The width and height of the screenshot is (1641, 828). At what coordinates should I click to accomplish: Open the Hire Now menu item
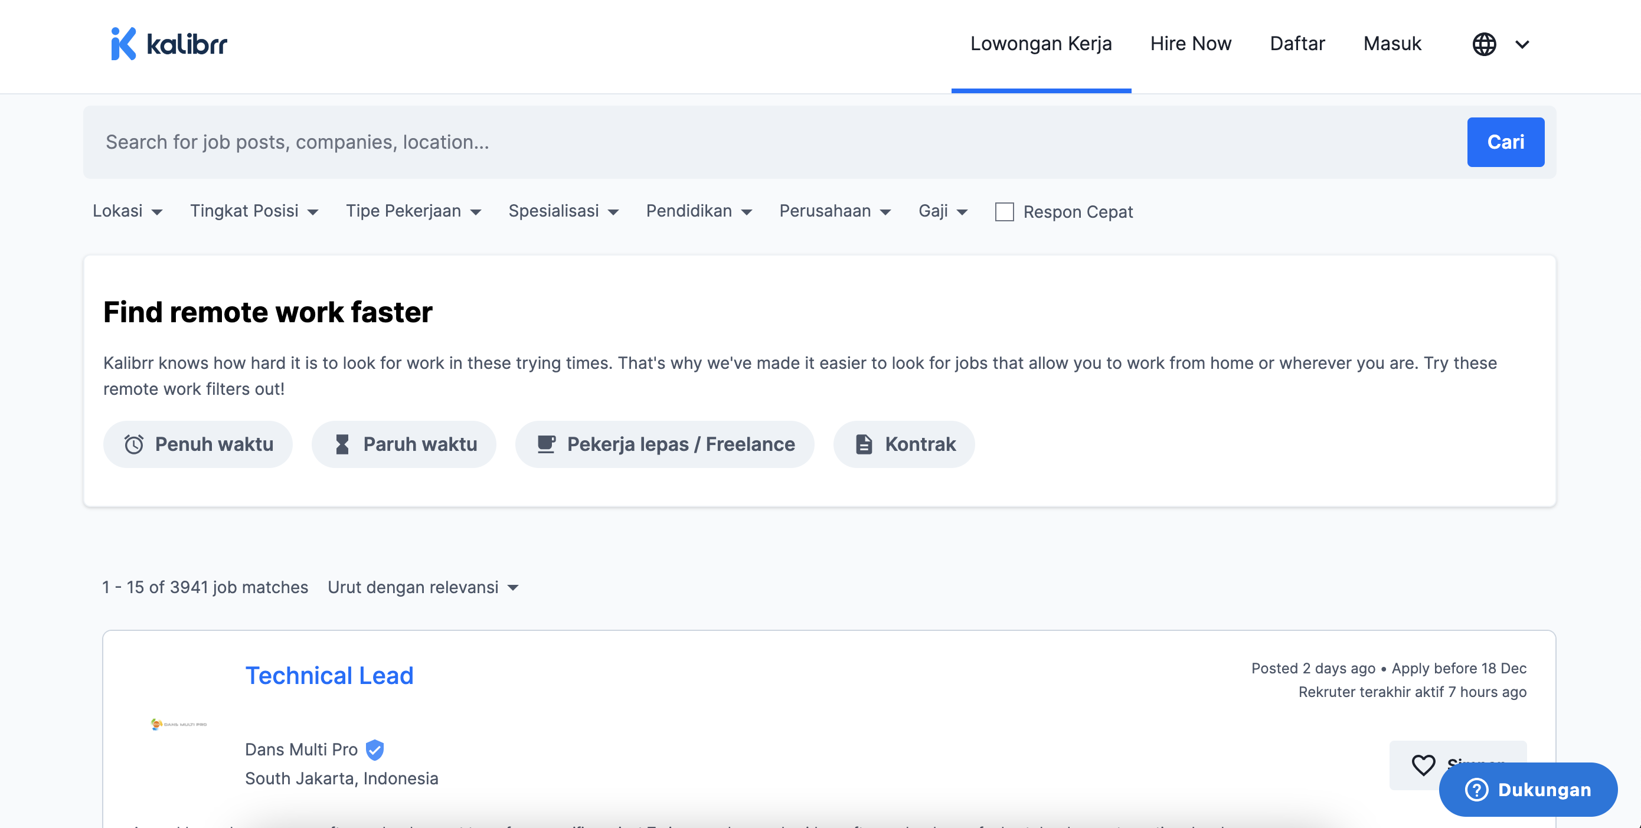click(x=1190, y=44)
